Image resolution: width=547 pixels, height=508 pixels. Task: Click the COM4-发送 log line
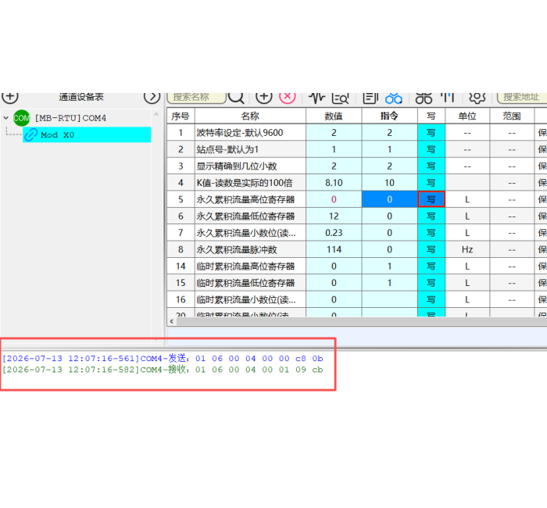point(163,358)
